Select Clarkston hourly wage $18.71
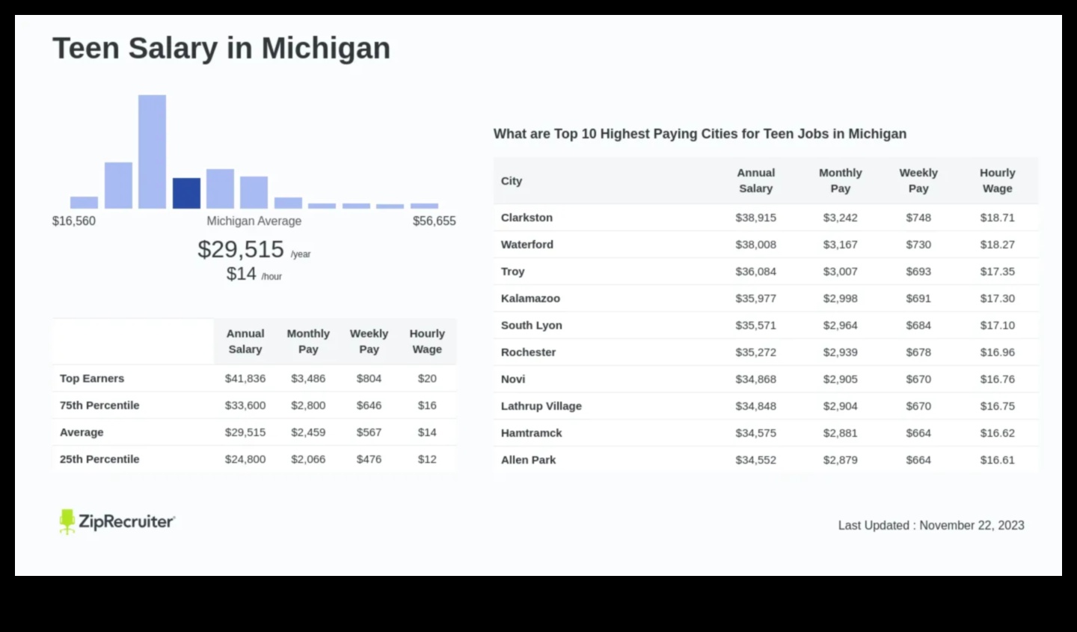 998,218
